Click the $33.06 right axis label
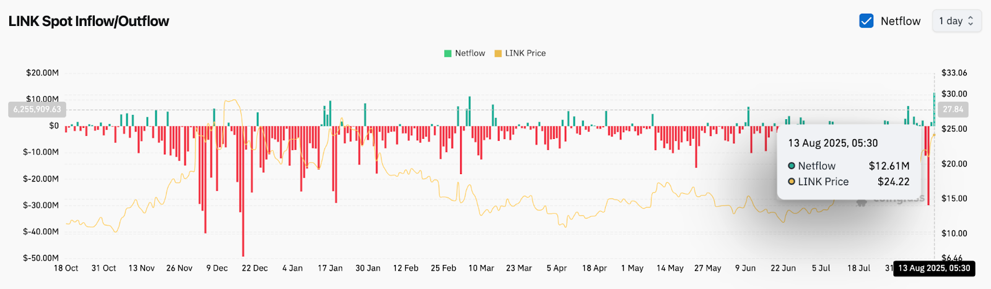The width and height of the screenshot is (991, 289). (954, 73)
